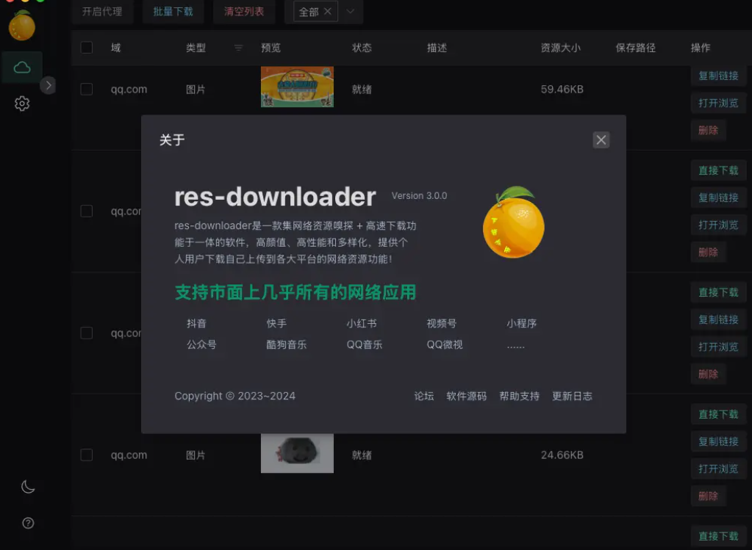752x550 pixels.
Task: Open help via the question mark icon
Action: (28, 523)
